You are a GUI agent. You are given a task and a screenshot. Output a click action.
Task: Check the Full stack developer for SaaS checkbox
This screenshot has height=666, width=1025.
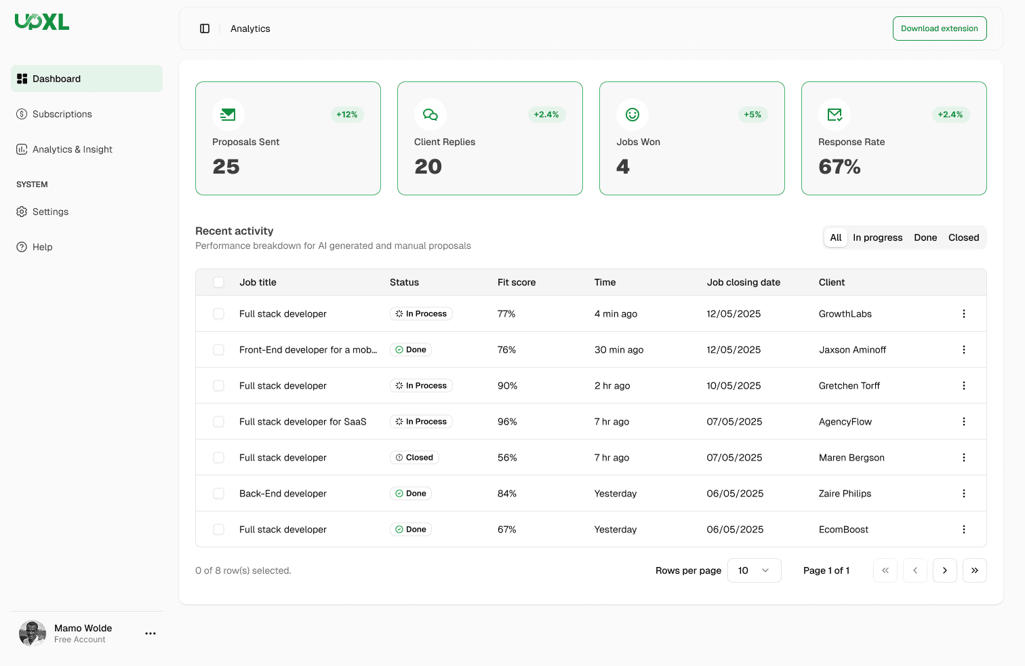point(218,421)
